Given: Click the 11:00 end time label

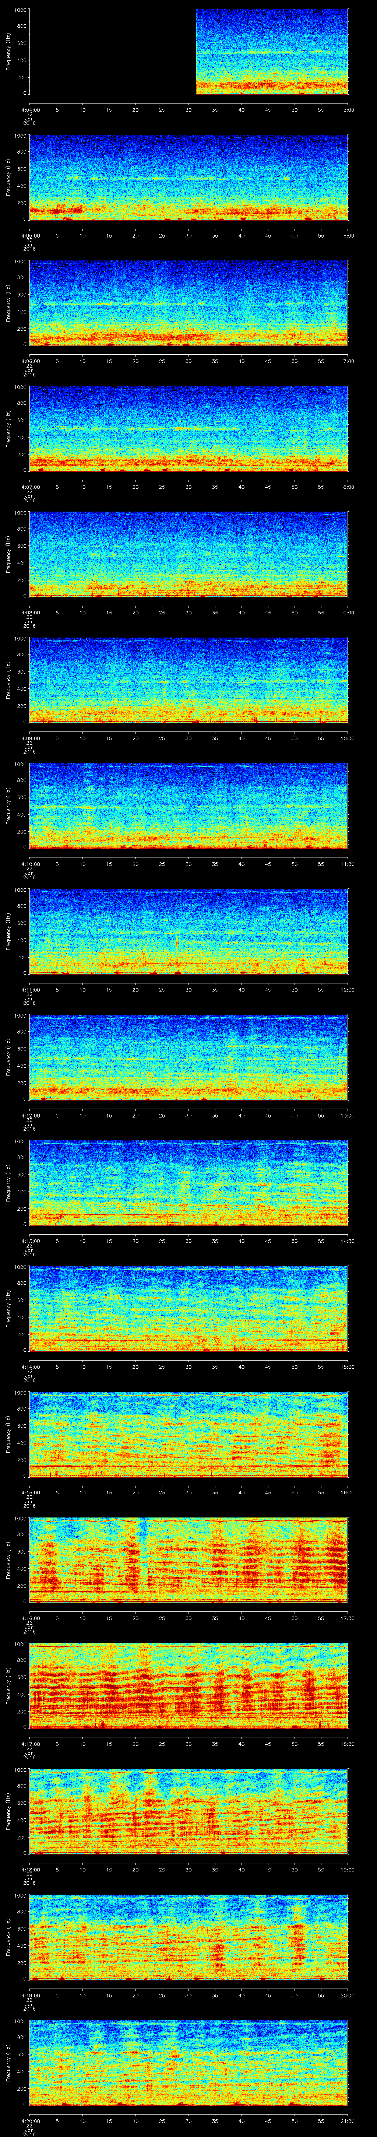Looking at the screenshot, I should [x=347, y=864].
